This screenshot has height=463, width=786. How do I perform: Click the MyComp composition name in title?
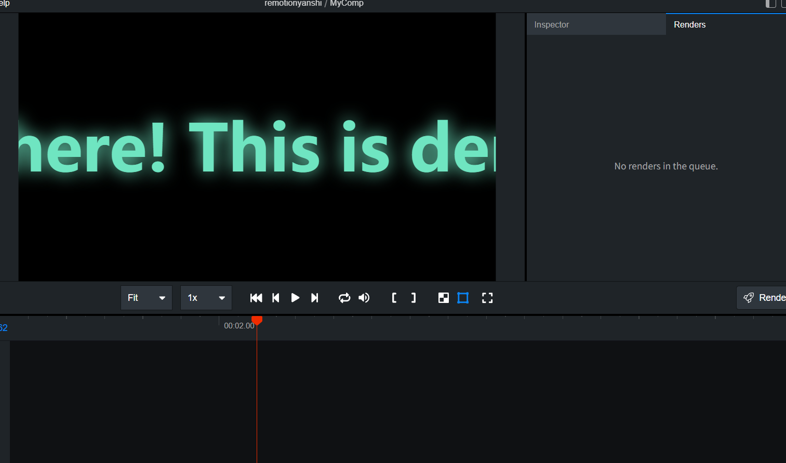tap(347, 4)
